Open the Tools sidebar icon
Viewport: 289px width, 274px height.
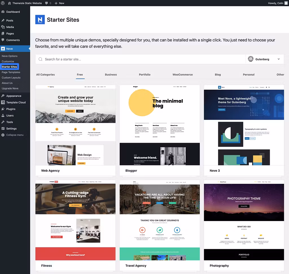[4, 122]
